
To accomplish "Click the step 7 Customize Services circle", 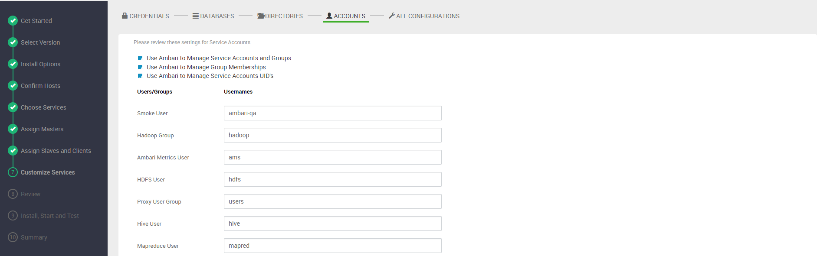I will click(13, 172).
